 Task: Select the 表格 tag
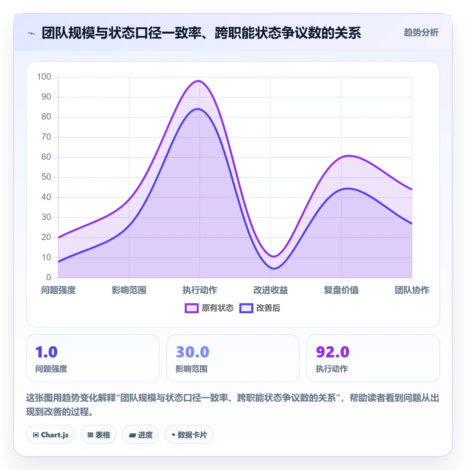[x=99, y=434]
